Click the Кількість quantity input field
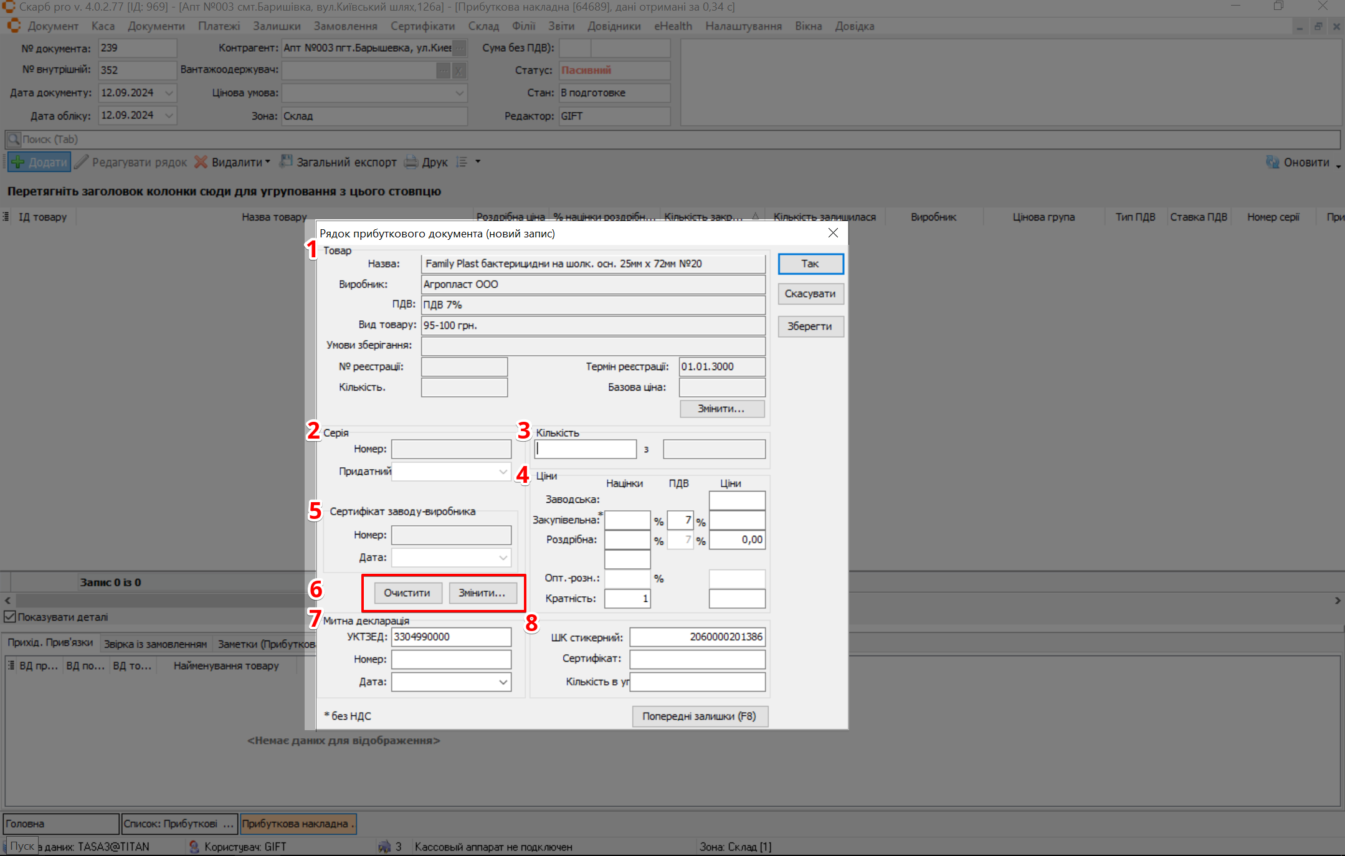The width and height of the screenshot is (1345, 856). click(585, 449)
